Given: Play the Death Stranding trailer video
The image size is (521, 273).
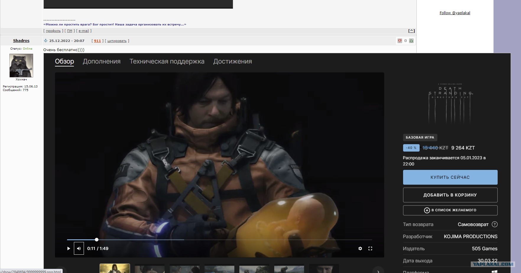Looking at the screenshot, I should (69, 248).
